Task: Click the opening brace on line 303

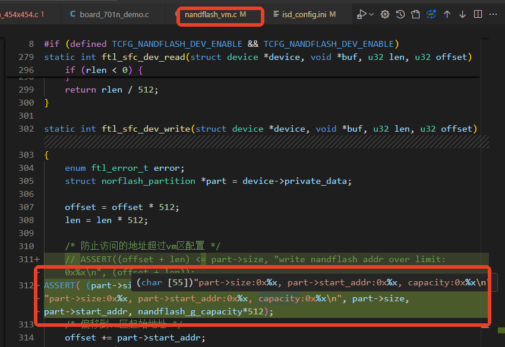Action: [47, 155]
